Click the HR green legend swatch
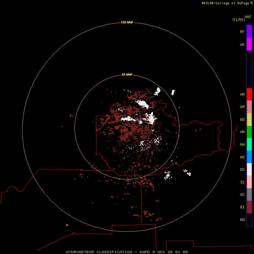The width and height of the screenshot is (254, 254). pos(249,132)
